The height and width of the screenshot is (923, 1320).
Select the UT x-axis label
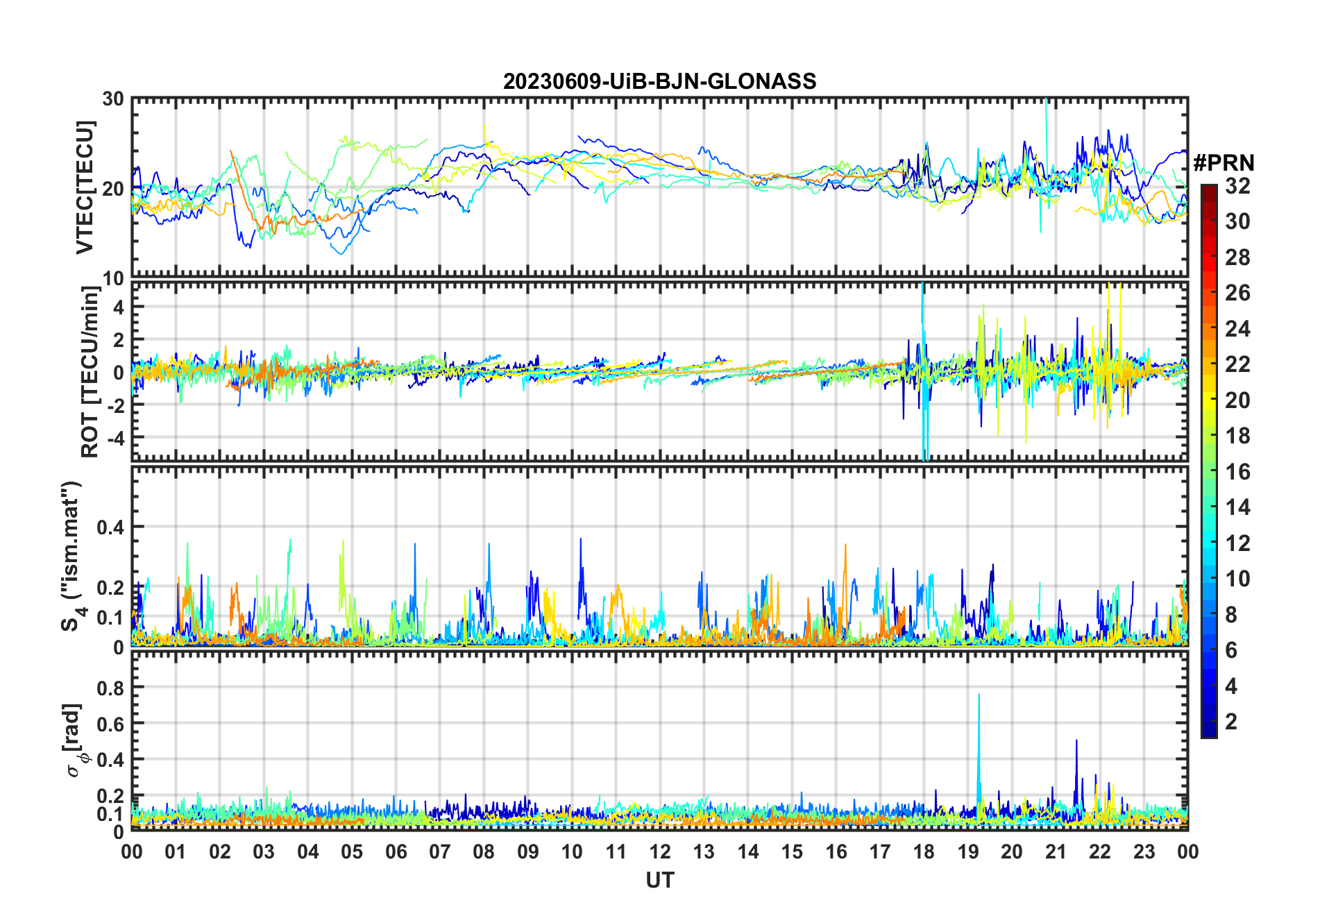(x=659, y=881)
